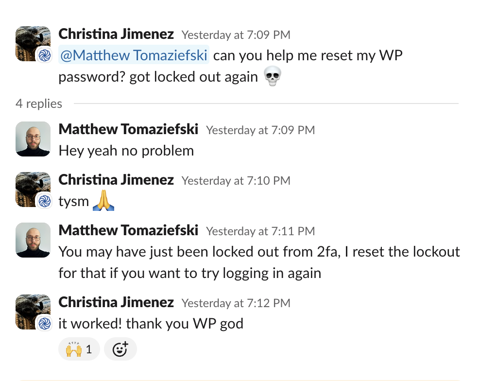Click the "Yesterday at 7:11 PM" timestamp
Viewport: 480px width, 381px height.
pyautogui.click(x=260, y=231)
